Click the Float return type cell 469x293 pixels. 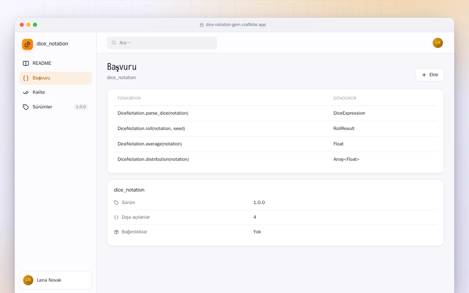click(339, 144)
